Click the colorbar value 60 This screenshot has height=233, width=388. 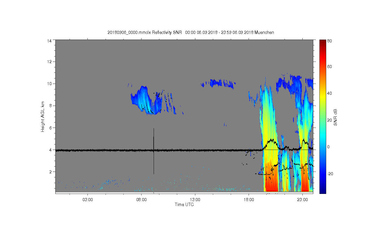[330, 67]
